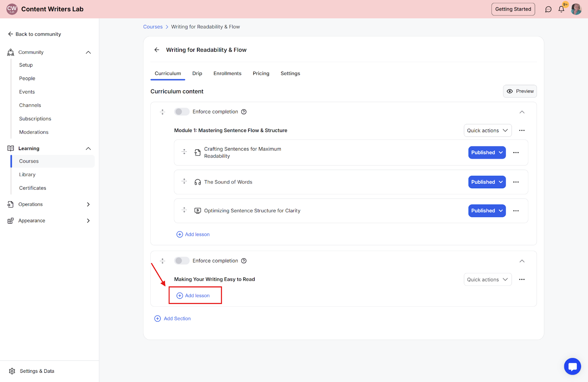
Task: Click Add Section
Action: (172, 319)
